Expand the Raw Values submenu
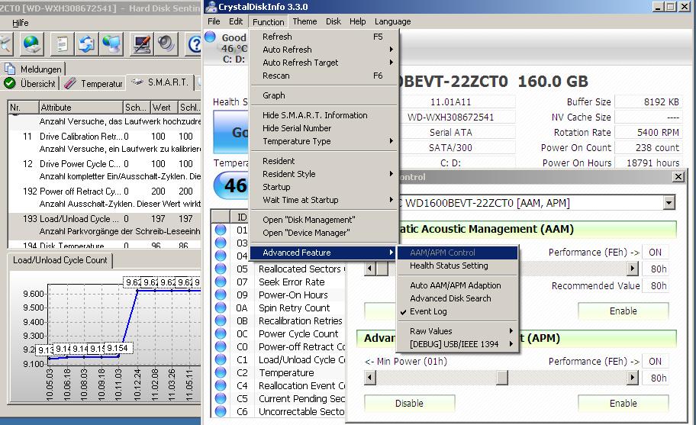The height and width of the screenshot is (425, 696). point(458,331)
